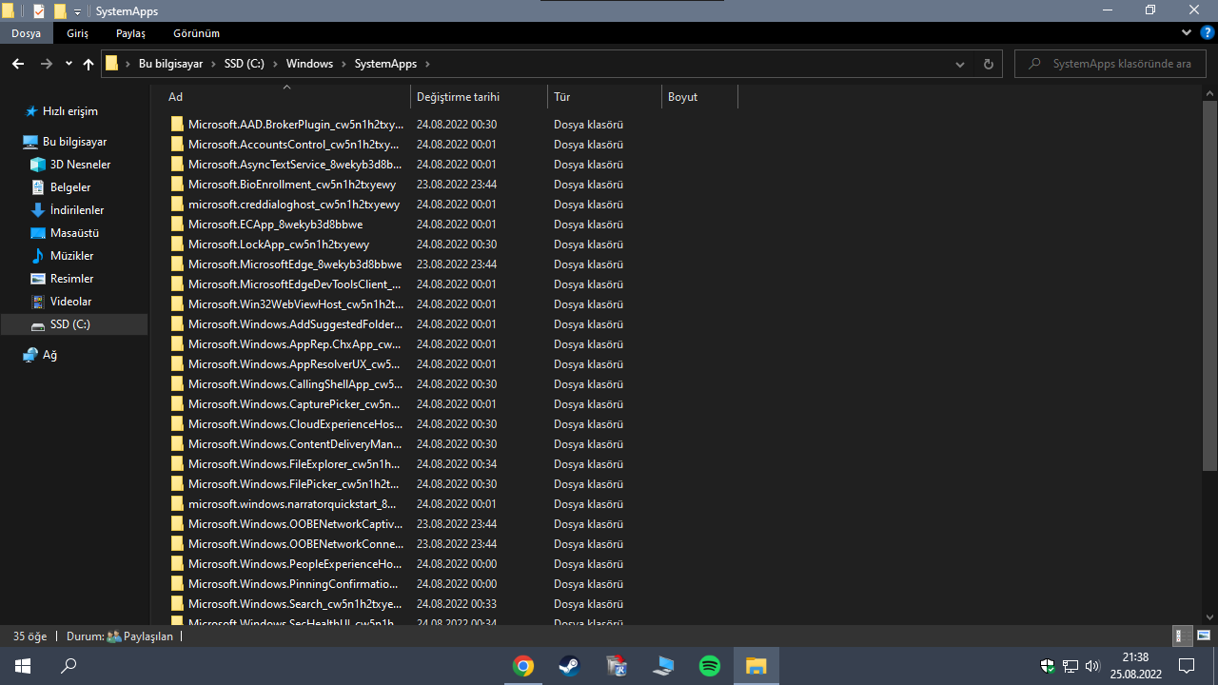
Task: Go back to the previous folder
Action: click(18, 64)
